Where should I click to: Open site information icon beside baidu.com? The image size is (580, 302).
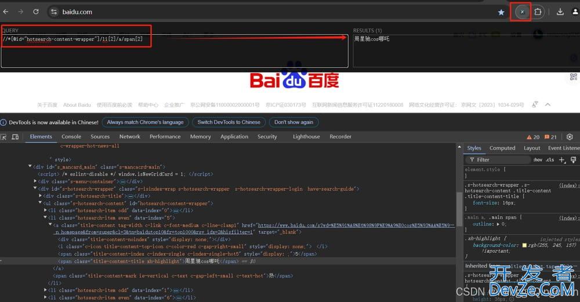tap(54, 12)
